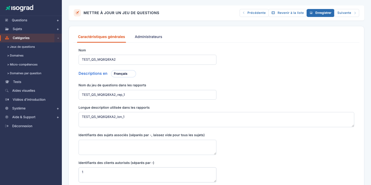This screenshot has width=371, height=185.
Task: Click the 'Nom du jeu de questions dans les rapports' label
Action: [x=112, y=85]
